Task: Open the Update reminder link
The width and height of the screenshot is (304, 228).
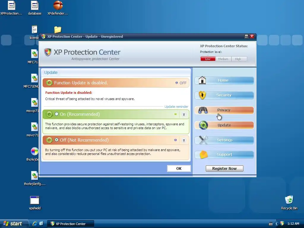Action: [176, 107]
